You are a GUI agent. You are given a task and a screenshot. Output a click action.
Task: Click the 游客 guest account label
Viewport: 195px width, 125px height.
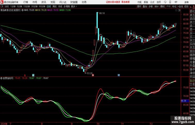186,2
